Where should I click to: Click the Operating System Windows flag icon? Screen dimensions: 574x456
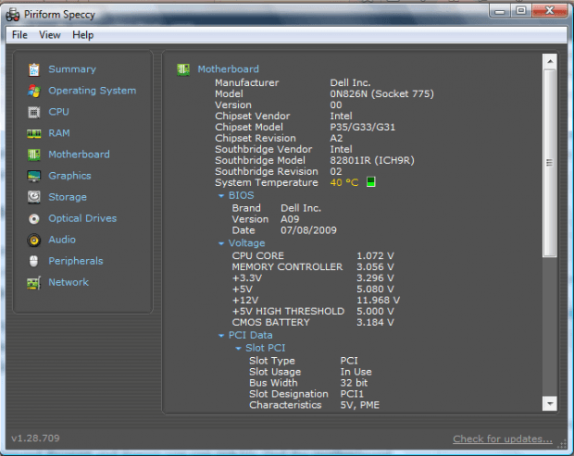click(x=34, y=91)
